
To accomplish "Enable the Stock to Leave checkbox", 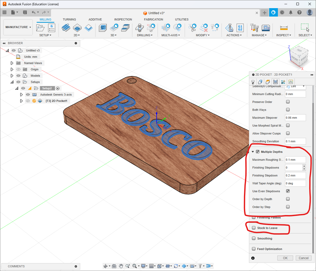I will click(x=254, y=228).
